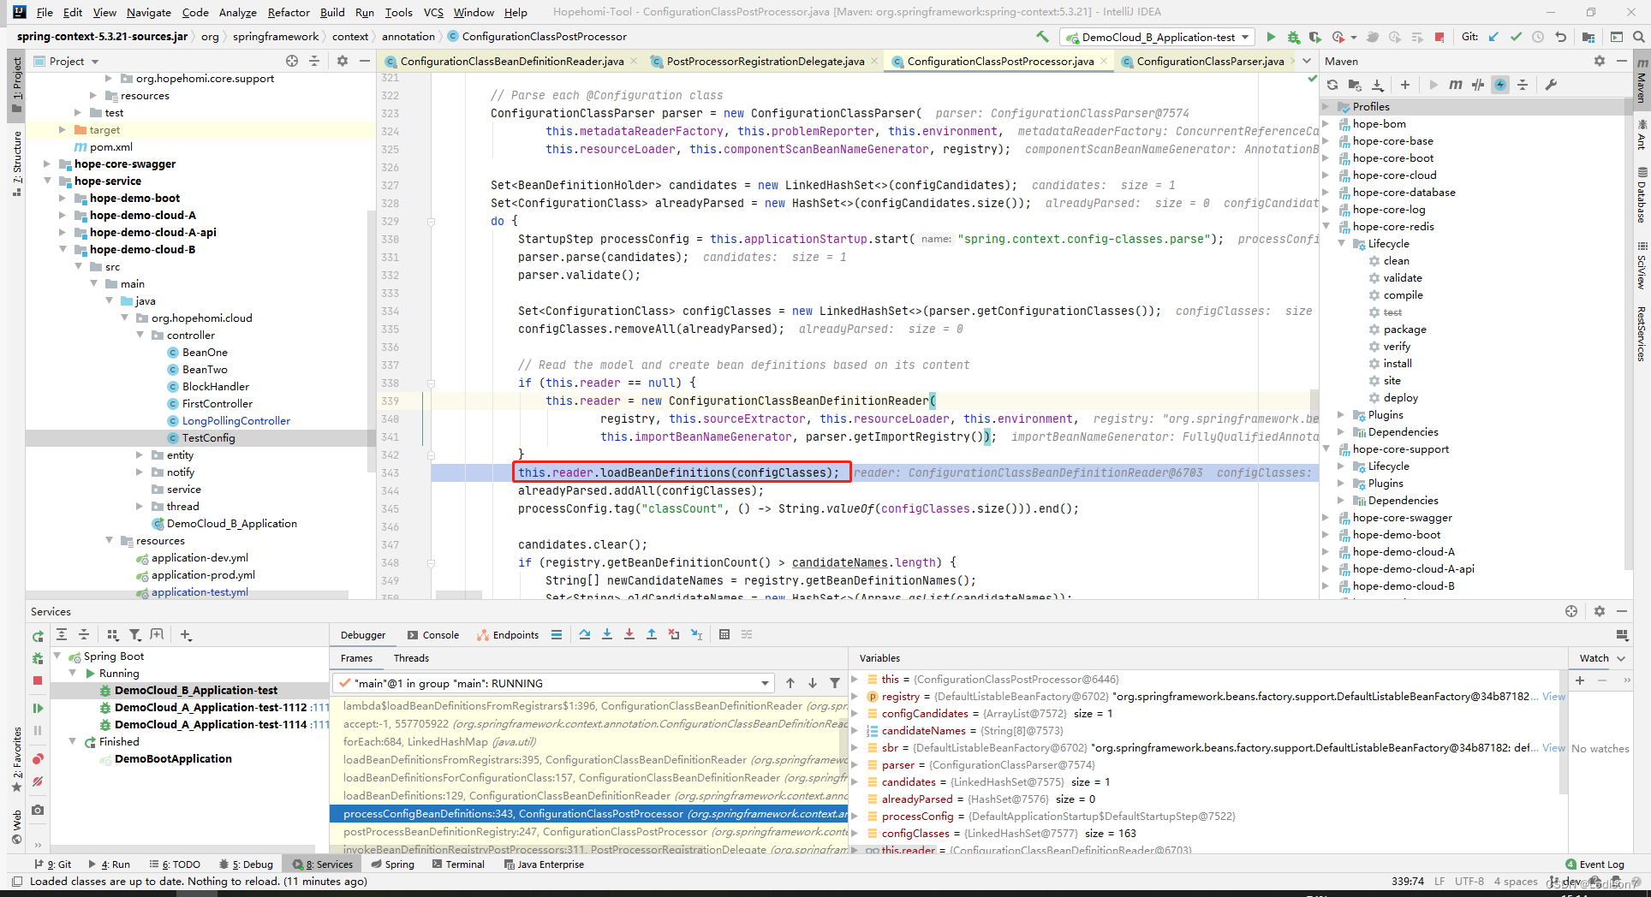Image resolution: width=1651 pixels, height=897 pixels.
Task: Toggle Mute Breakpoints in Services sidebar
Action: 38,781
